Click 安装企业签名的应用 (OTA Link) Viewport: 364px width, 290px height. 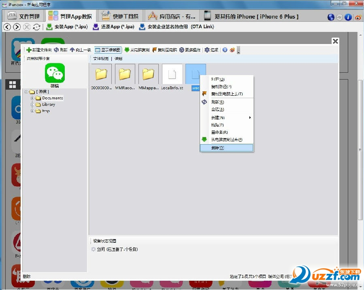pyautogui.click(x=176, y=27)
